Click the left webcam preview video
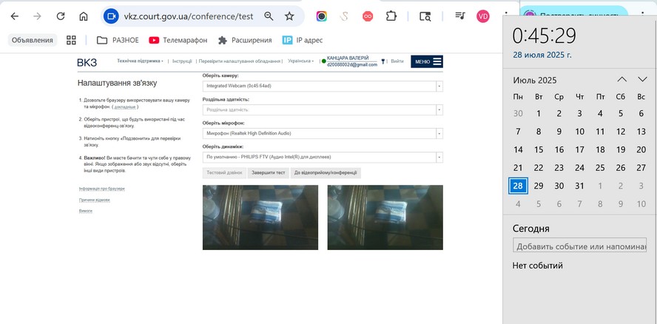 (x=260, y=217)
